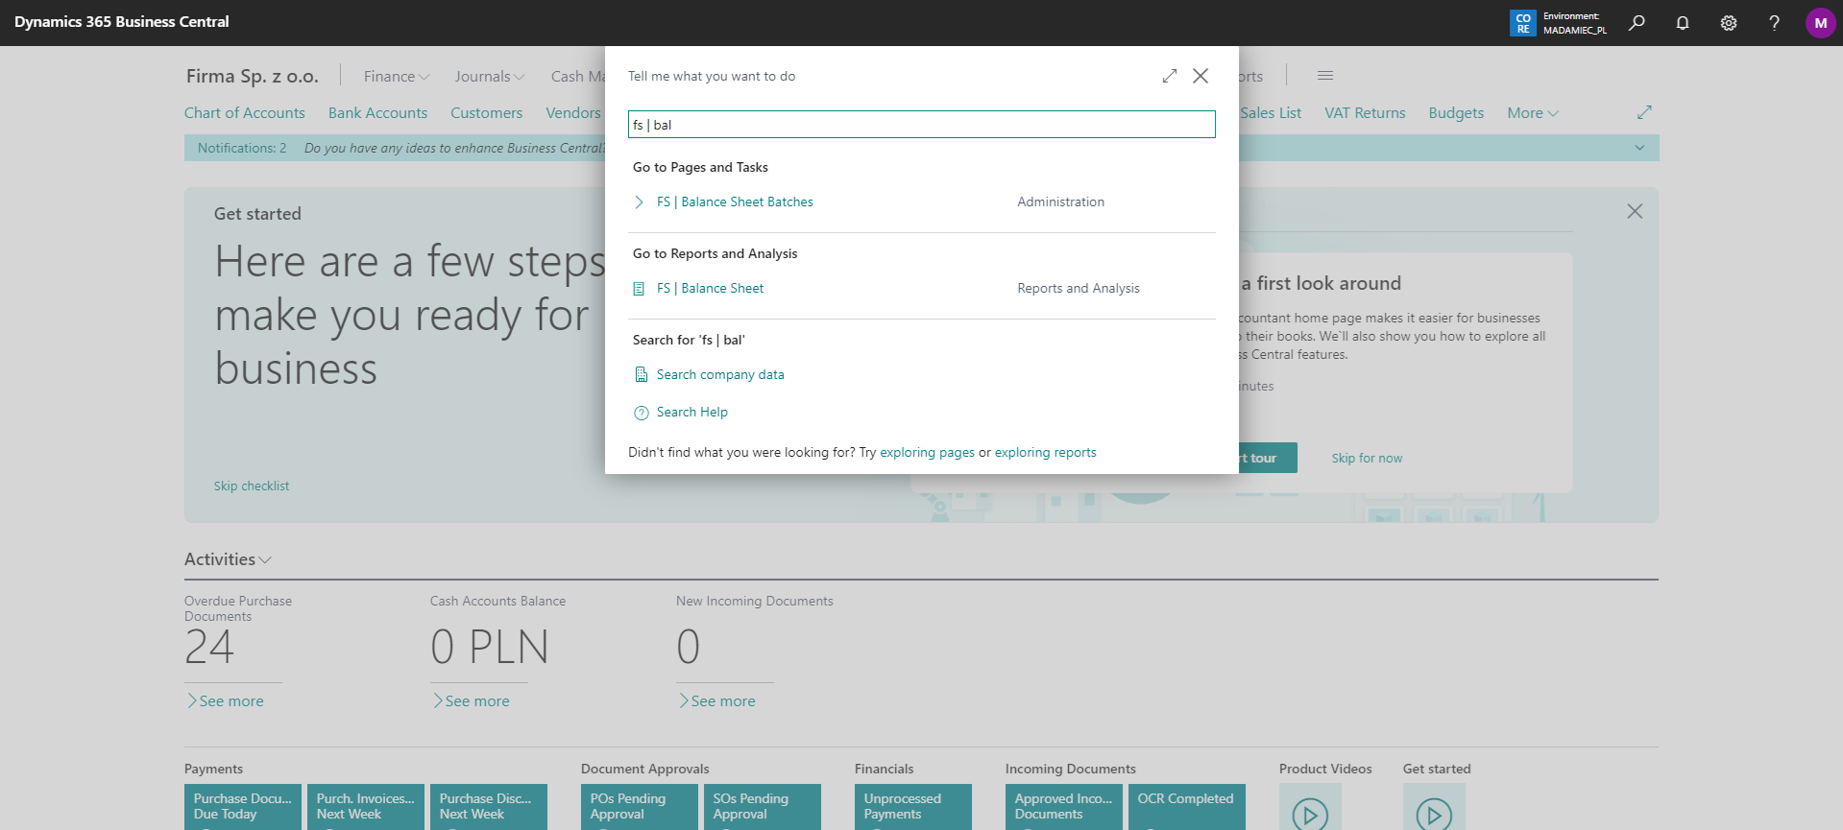Click the exploring reports link
This screenshot has height=830, width=1843.
point(1045,453)
